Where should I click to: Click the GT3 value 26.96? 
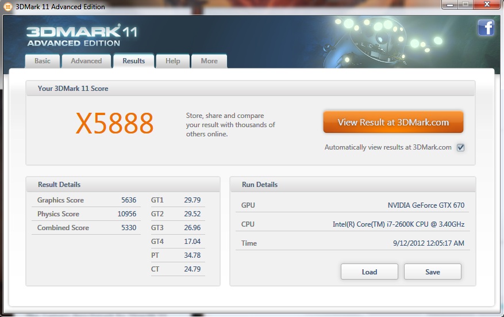coord(192,228)
